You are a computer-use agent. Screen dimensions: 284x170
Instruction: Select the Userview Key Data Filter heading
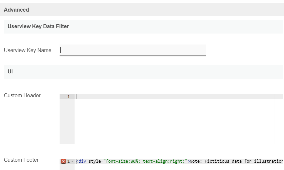[38, 27]
